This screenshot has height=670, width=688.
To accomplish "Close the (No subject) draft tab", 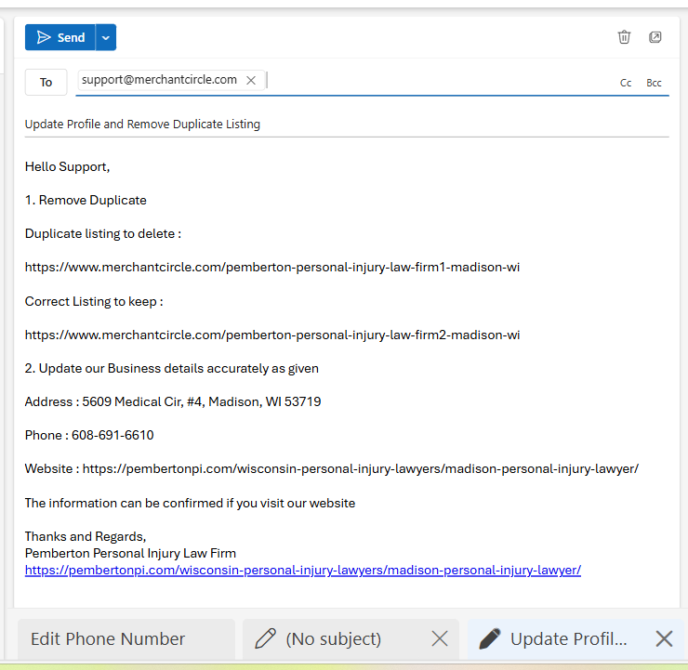I will [x=440, y=638].
